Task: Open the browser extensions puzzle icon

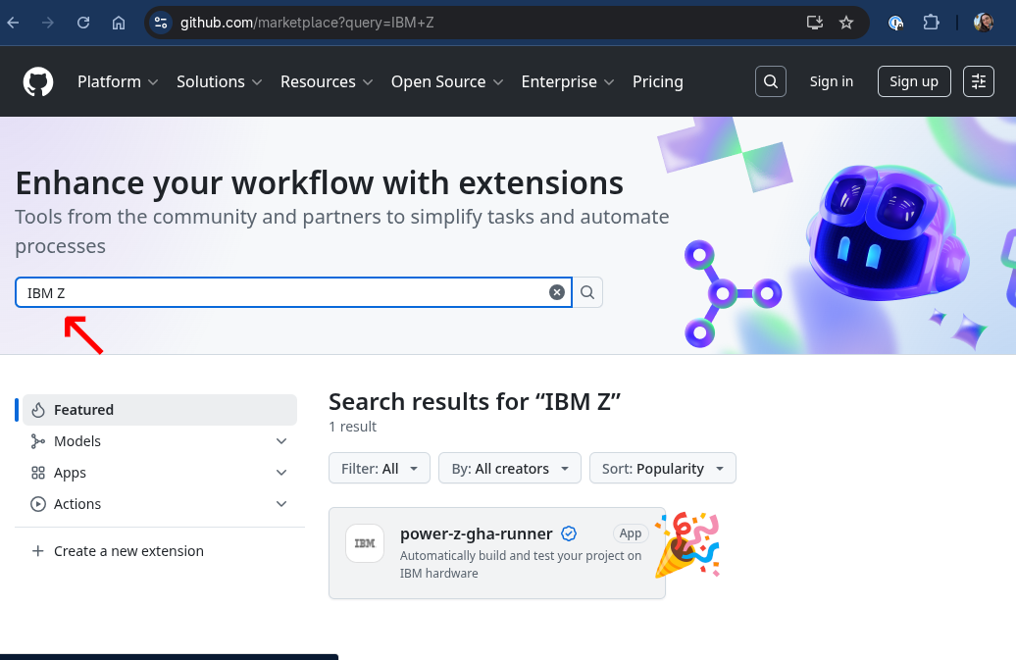Action: [x=931, y=23]
